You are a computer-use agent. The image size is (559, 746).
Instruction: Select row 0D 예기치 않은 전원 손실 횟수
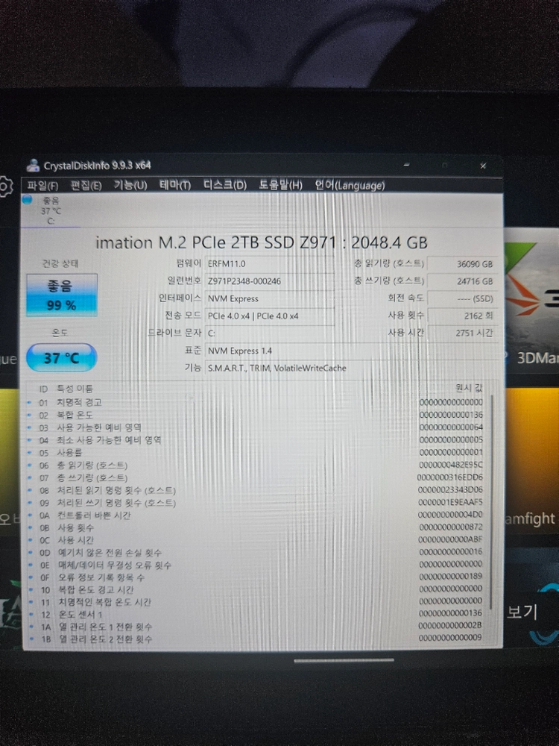click(x=256, y=552)
